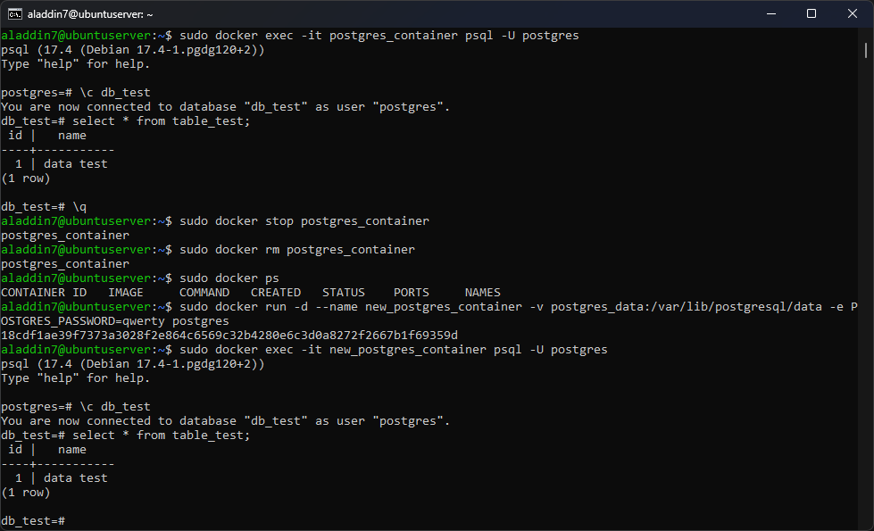Click the empty scrollbar track below the thumb
Image resolution: width=874 pixels, height=531 pixels.
(866, 290)
